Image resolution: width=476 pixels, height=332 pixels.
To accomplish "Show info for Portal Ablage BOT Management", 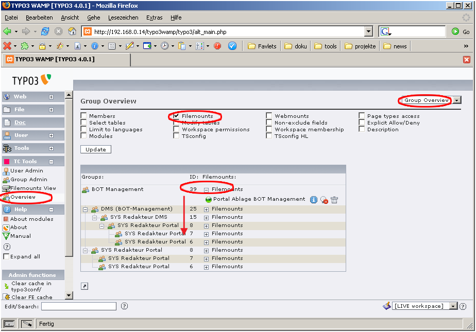I will (x=314, y=200).
